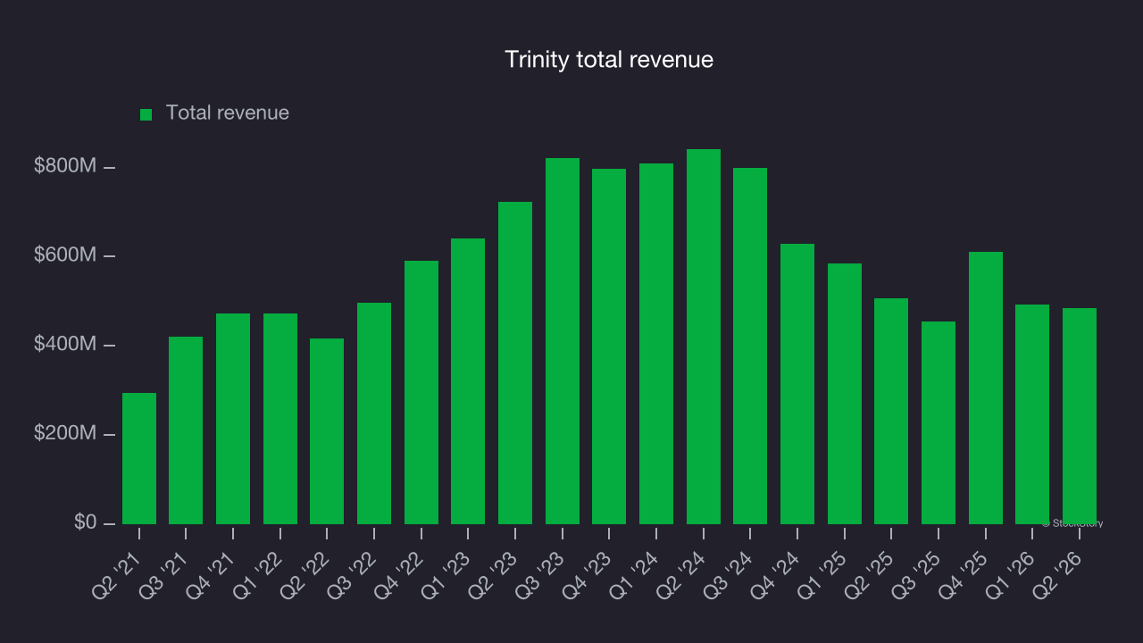Select the "Total revenue" legend label
The image size is (1143, 643).
(228, 113)
